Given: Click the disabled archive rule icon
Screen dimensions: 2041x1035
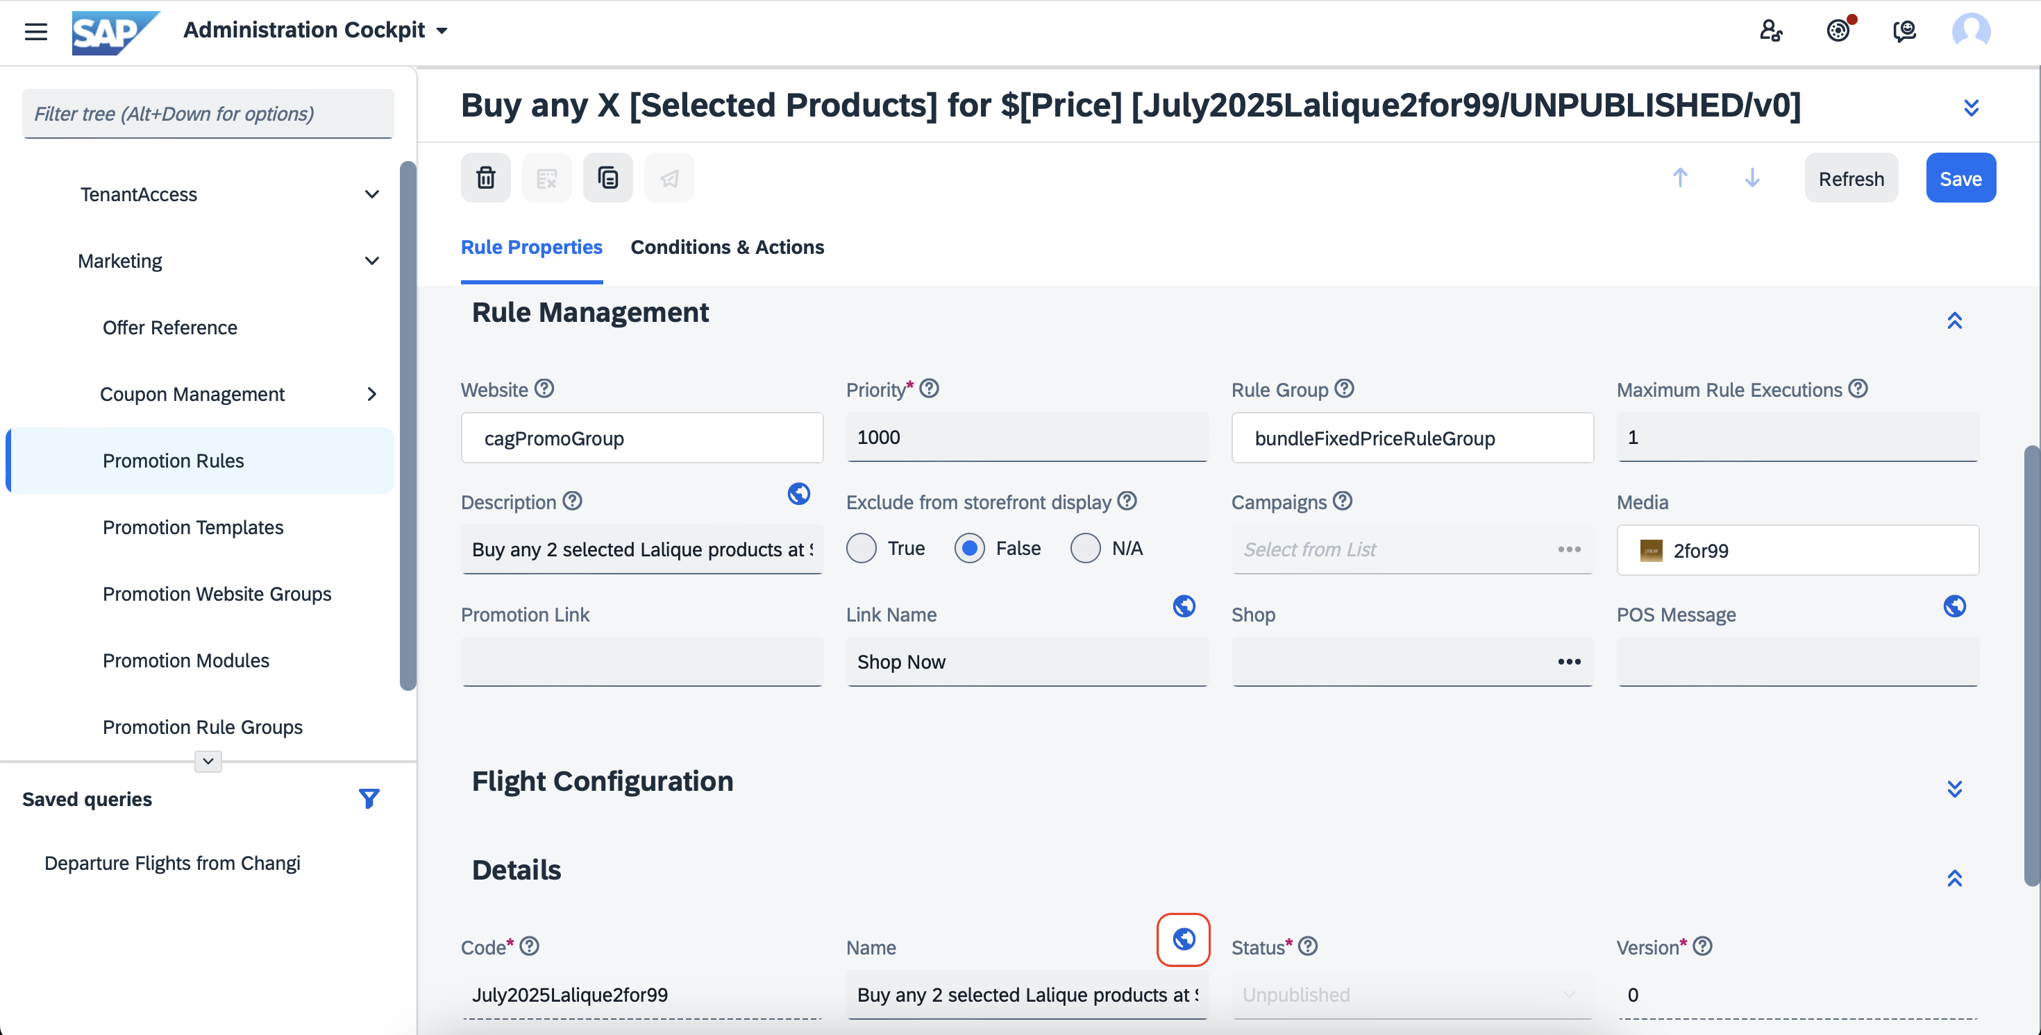Looking at the screenshot, I should (547, 178).
